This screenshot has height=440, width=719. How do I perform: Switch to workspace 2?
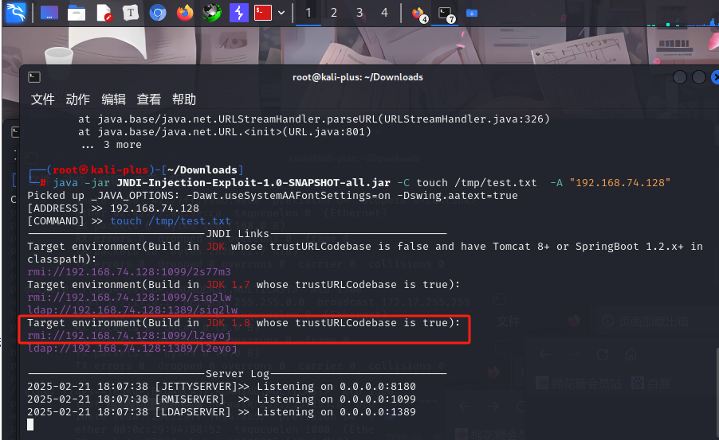point(334,13)
